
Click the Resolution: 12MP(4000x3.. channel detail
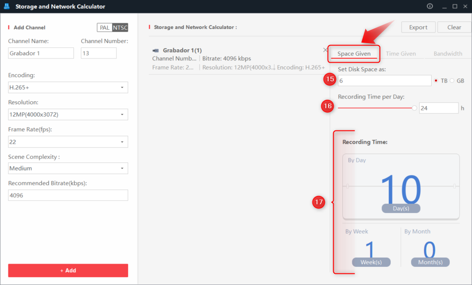point(238,67)
